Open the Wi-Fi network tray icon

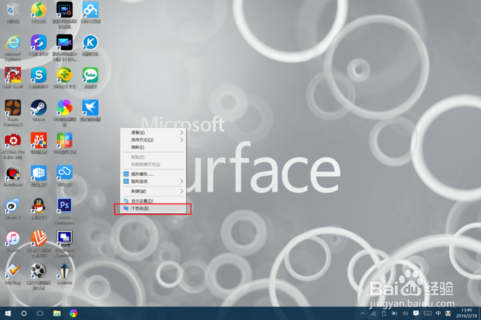pos(373,313)
